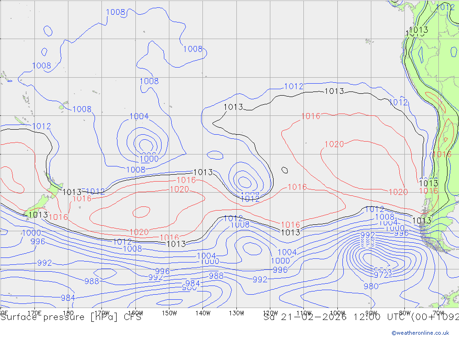Image resolution: width=459 pixels, height=337 pixels.
Task: Click the 110W longitude label
Action: tap(304, 313)
